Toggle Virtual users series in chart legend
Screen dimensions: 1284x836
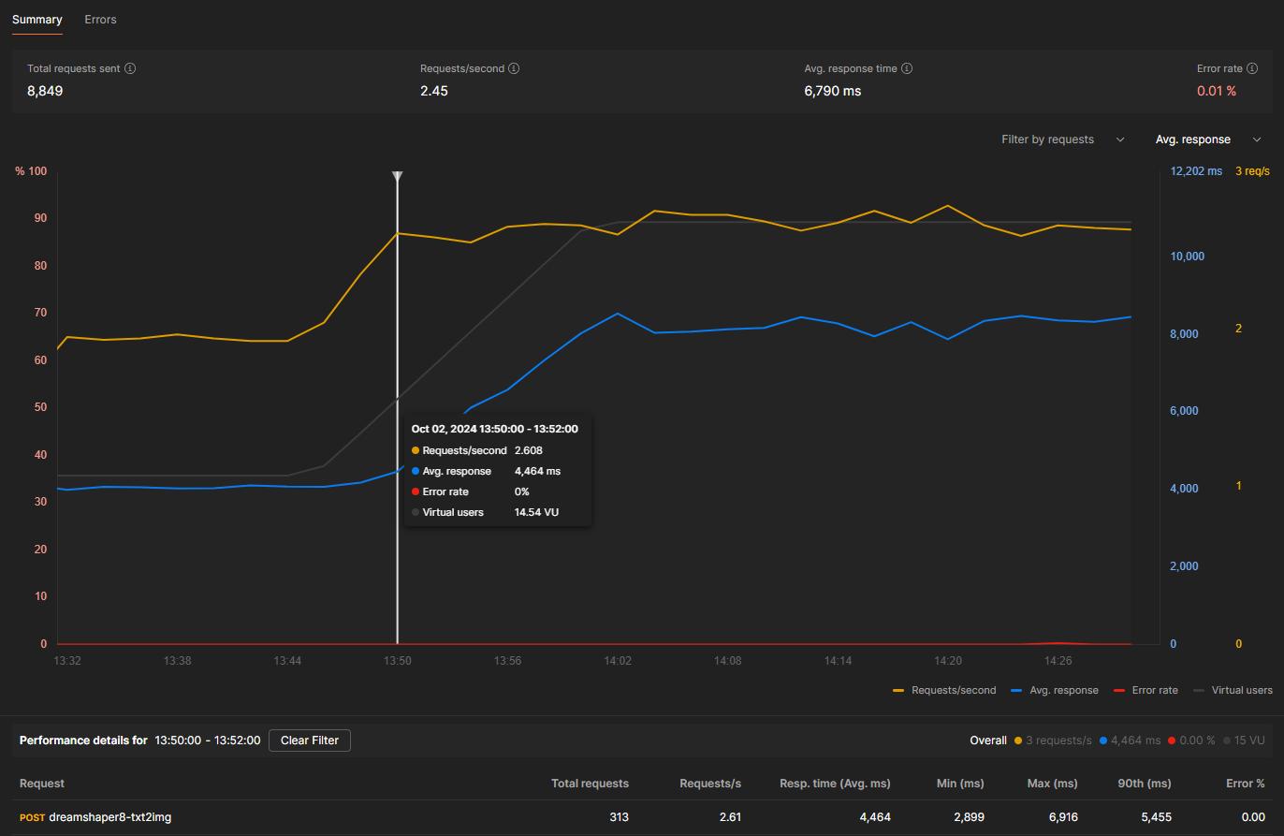[1233, 690]
